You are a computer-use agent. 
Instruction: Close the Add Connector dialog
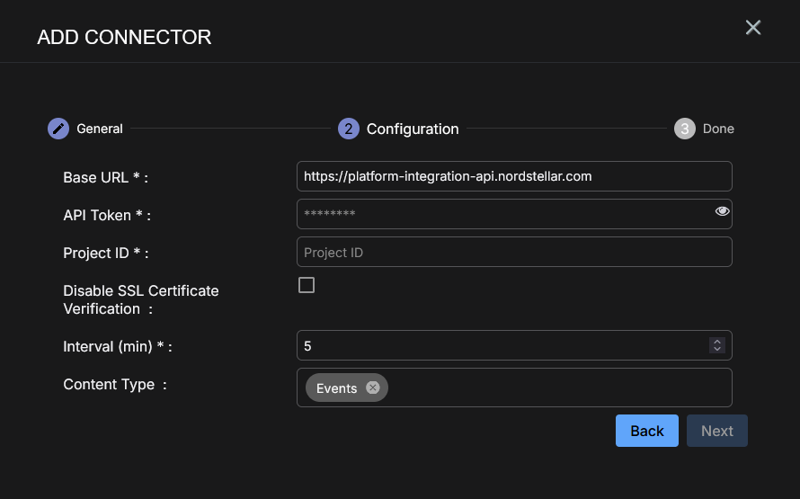pos(753,28)
